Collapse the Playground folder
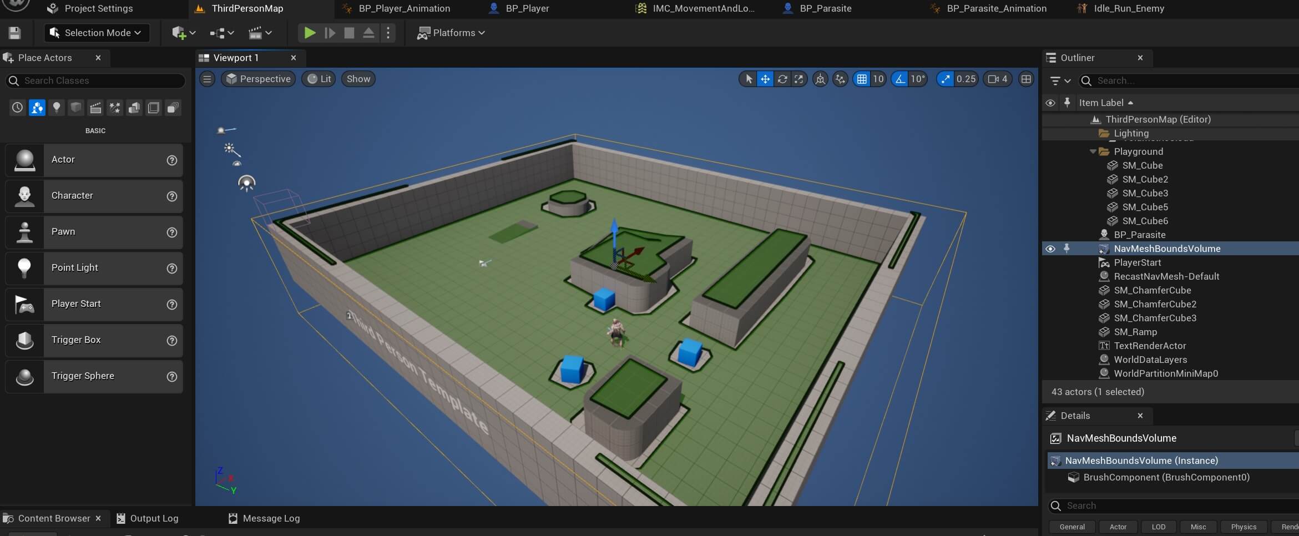The width and height of the screenshot is (1299, 536). [x=1093, y=151]
